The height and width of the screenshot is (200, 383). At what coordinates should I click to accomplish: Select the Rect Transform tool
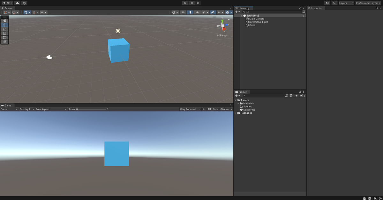coord(4,37)
